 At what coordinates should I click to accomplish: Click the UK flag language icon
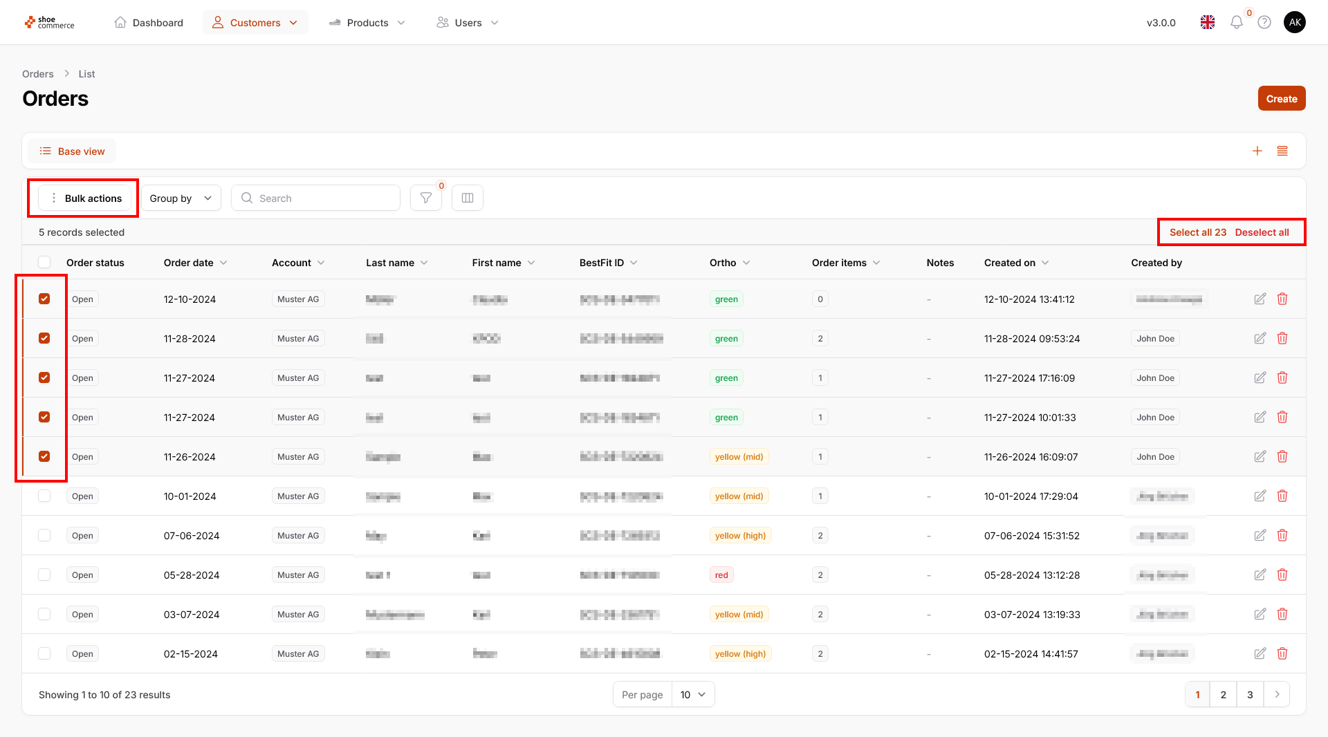coord(1208,23)
